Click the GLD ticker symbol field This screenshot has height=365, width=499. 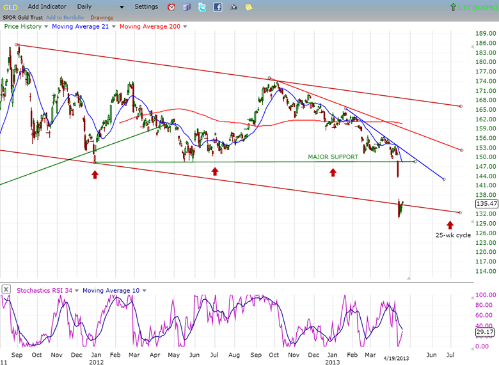point(10,6)
